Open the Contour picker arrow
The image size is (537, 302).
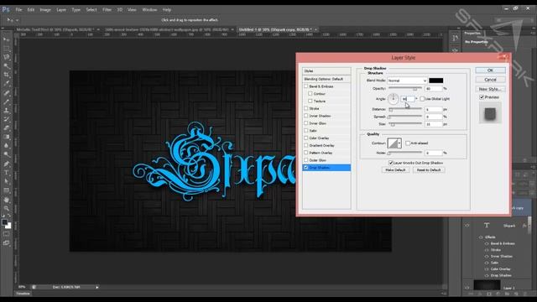399,143
